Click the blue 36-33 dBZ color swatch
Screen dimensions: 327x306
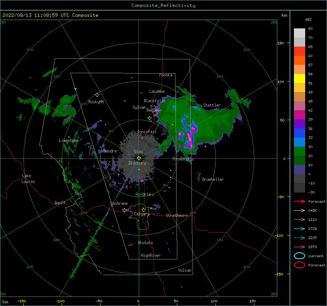coord(299,133)
